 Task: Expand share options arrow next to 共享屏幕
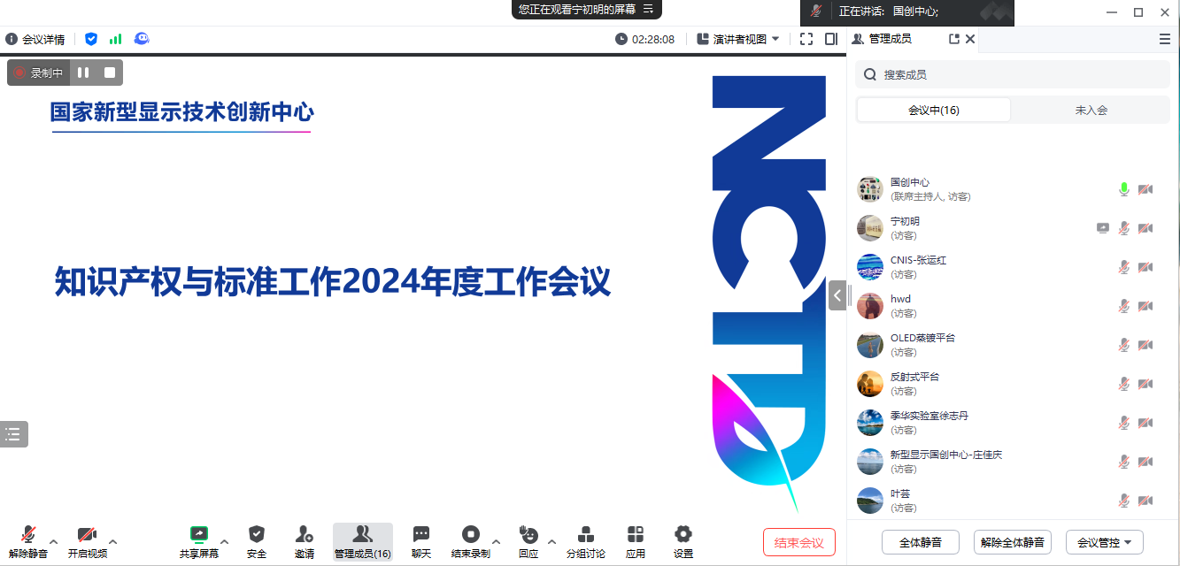click(224, 541)
